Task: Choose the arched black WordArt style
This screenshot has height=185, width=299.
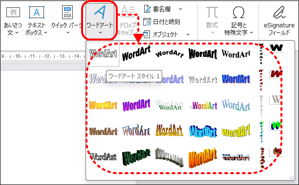Action: (x=170, y=54)
